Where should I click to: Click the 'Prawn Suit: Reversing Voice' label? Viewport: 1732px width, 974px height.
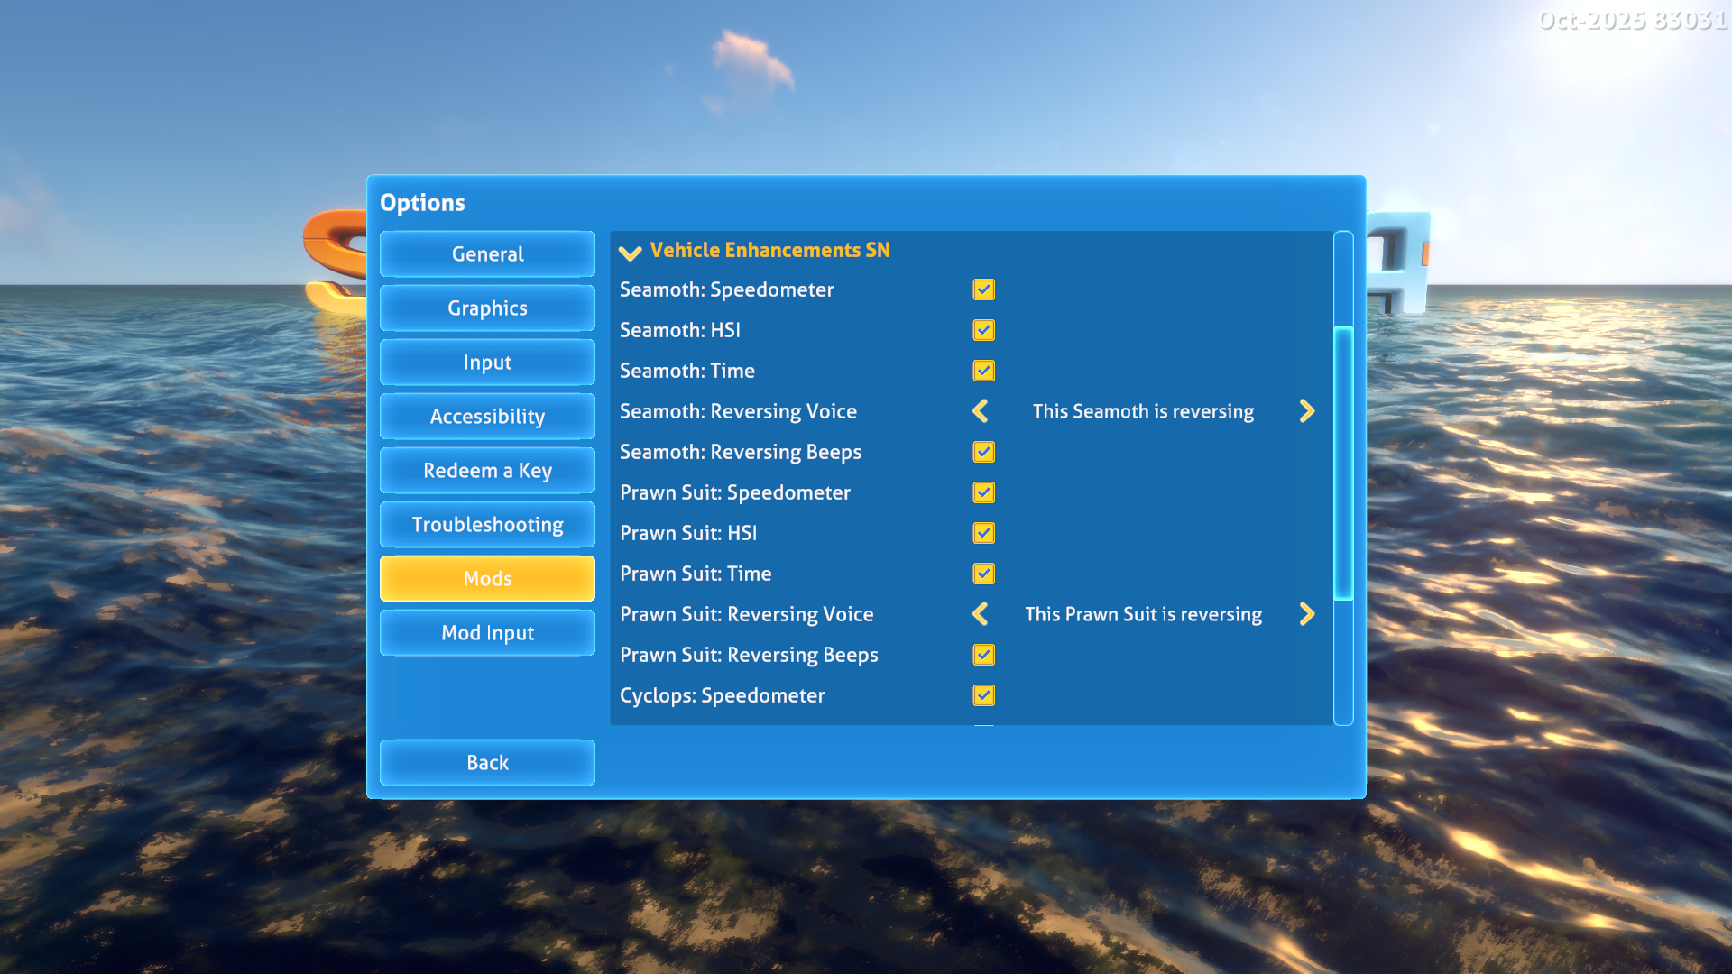click(746, 614)
